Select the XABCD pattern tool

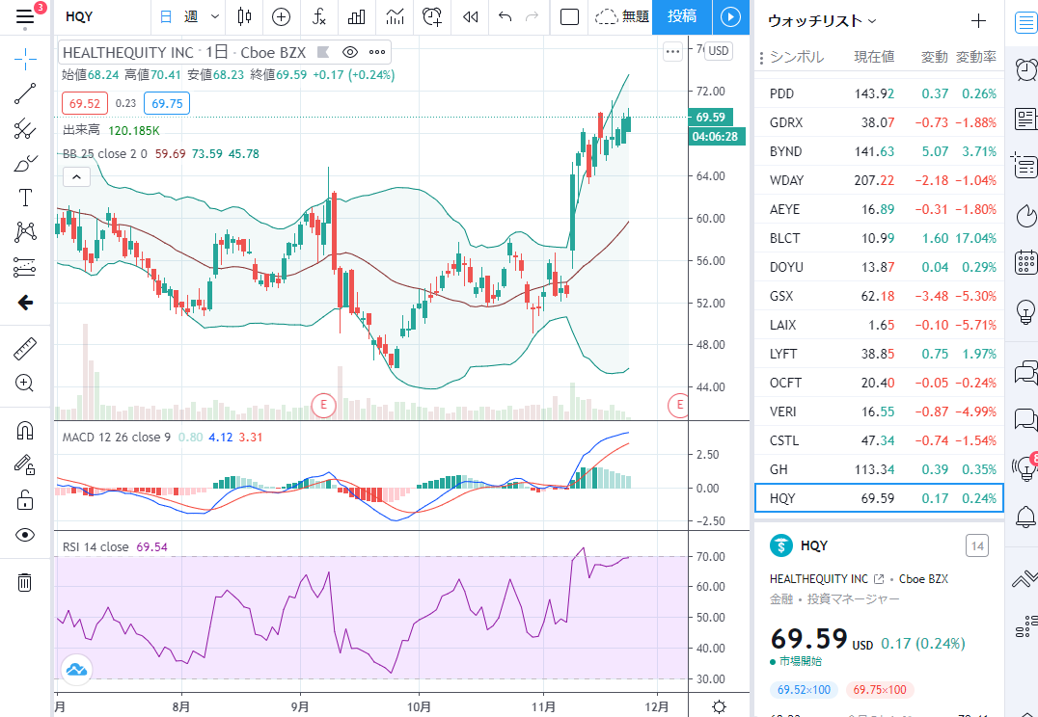pyautogui.click(x=25, y=231)
